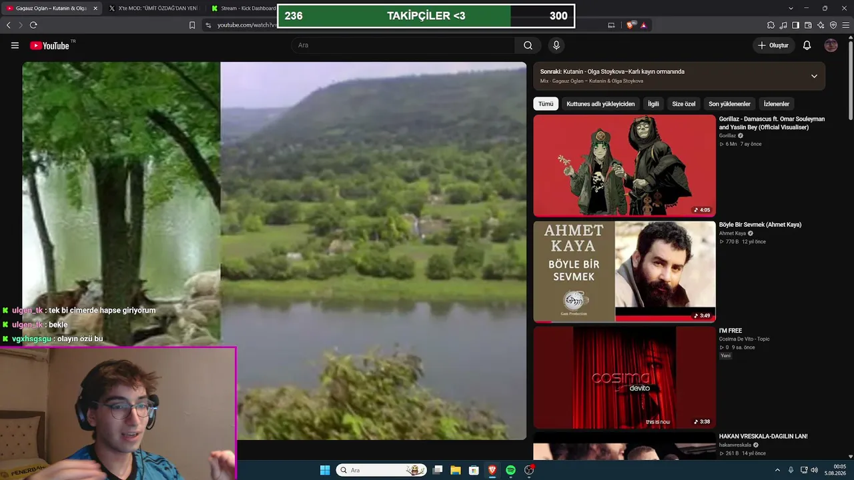Screen dimensions: 854x480
Task: Open the media playlist music note icon
Action: [783, 25]
